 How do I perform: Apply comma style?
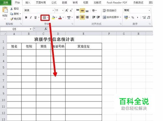pos(138,17)
